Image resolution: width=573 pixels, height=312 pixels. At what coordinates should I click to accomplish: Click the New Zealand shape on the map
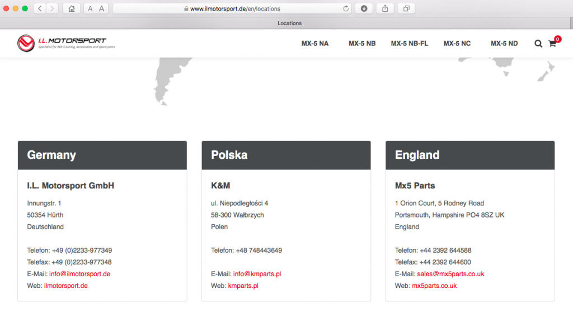tap(546, 72)
